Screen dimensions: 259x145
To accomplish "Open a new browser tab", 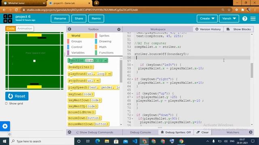I will pos(96,3).
